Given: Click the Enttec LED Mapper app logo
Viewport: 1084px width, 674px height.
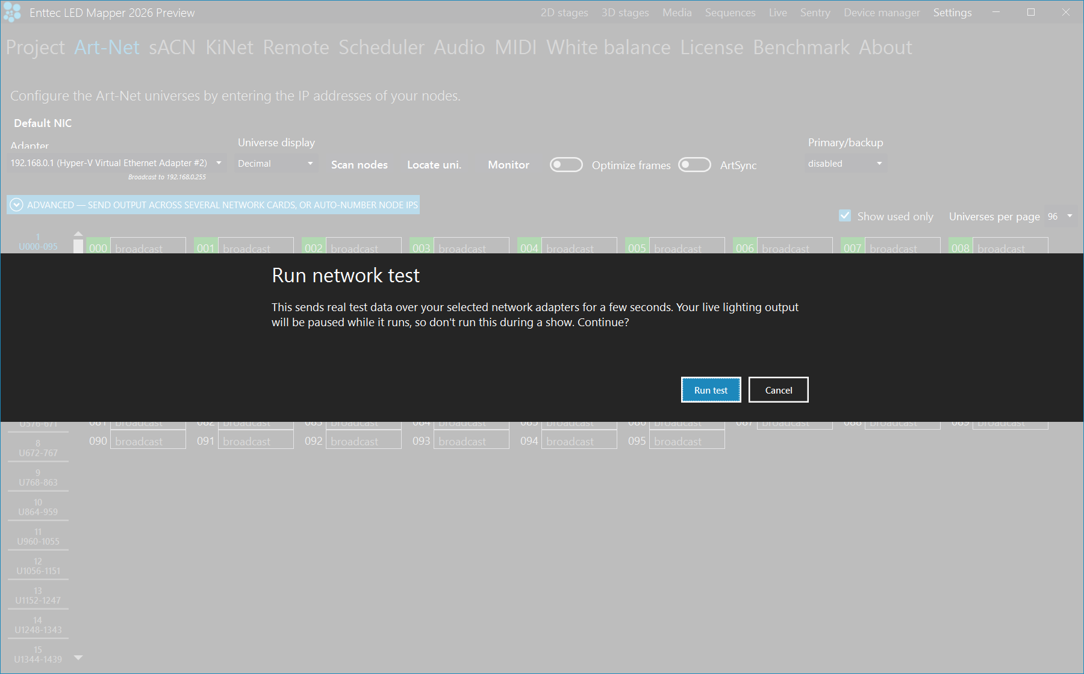Looking at the screenshot, I should click(x=12, y=12).
